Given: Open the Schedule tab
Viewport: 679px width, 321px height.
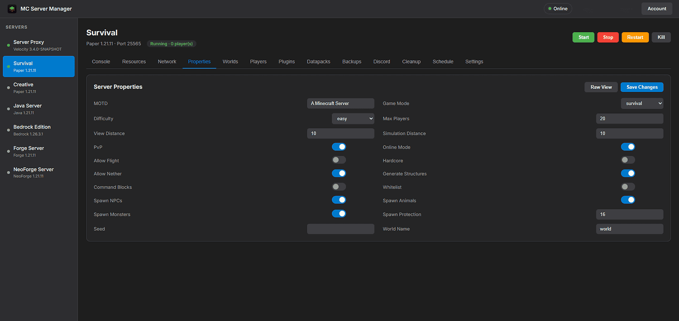Looking at the screenshot, I should click(443, 62).
